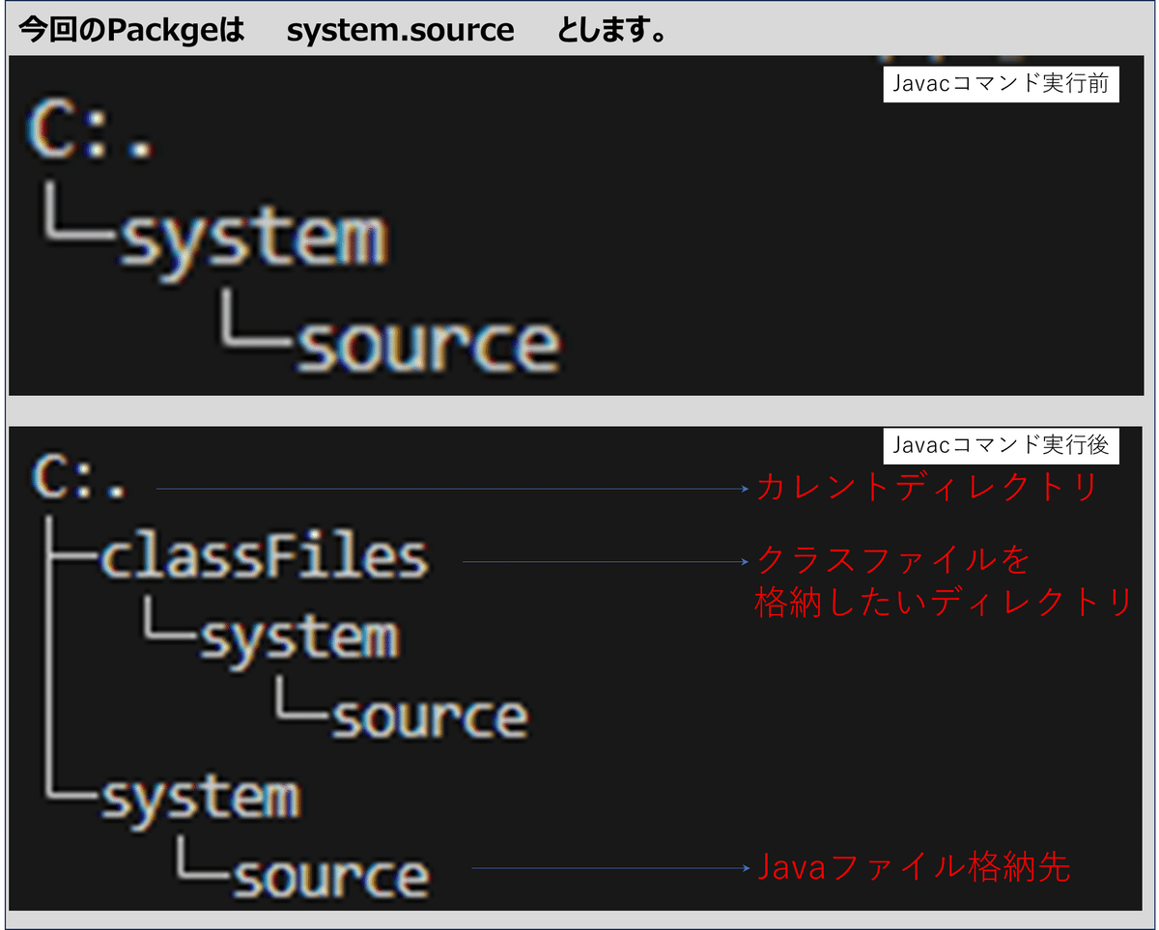Switch to Javacコマンド実行後 view
Viewport: 1159px width, 930px height.
point(1002,446)
